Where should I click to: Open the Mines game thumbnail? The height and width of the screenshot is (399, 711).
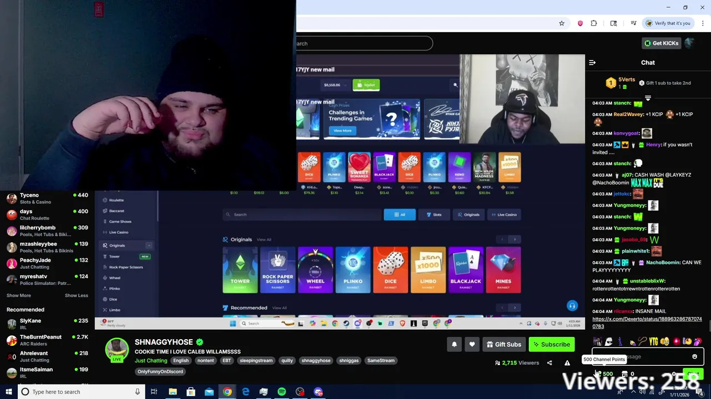(x=503, y=270)
